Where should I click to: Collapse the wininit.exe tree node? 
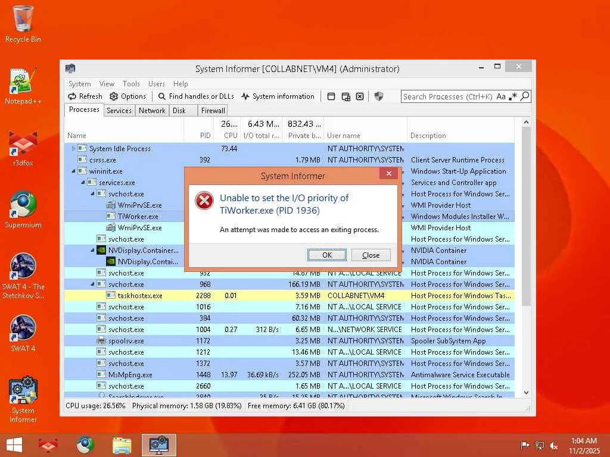pos(73,171)
